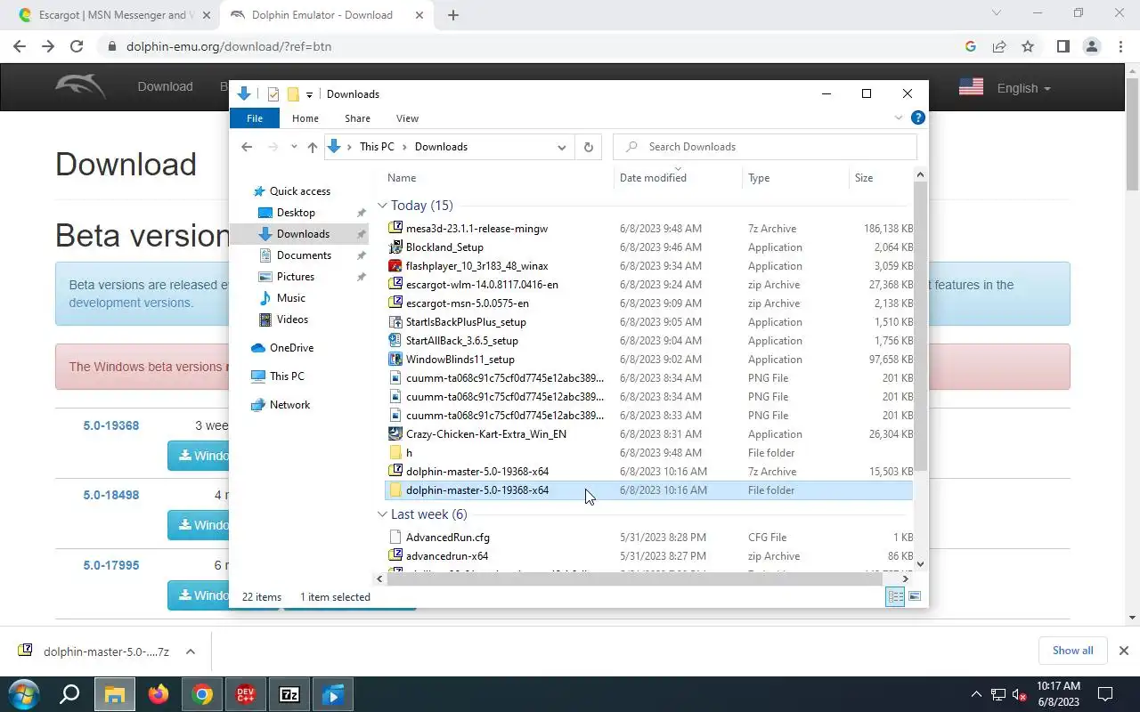Click the Explorer vertical scrollbar
This screenshot has width=1140, height=712.
click(x=920, y=325)
